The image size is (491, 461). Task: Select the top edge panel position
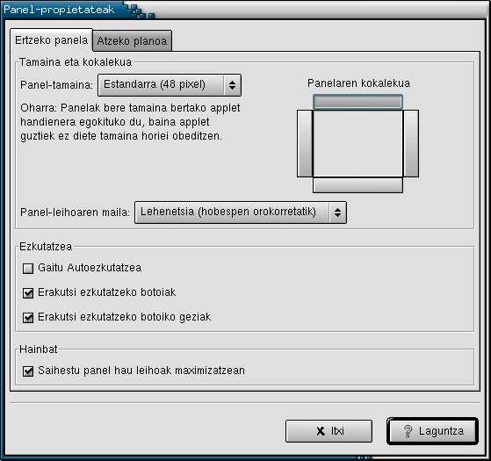coord(357,102)
